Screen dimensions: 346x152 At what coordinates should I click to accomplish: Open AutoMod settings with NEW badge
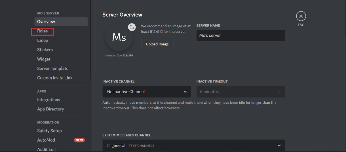coord(46,140)
